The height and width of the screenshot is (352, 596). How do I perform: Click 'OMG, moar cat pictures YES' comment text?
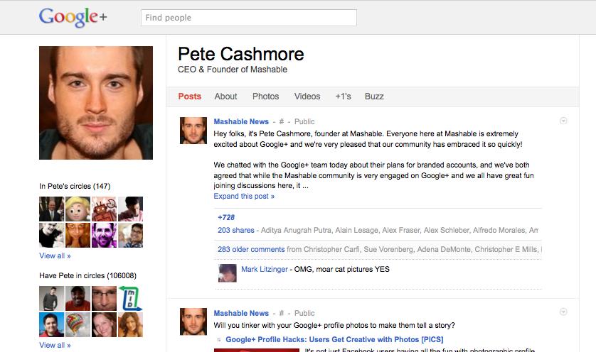341,269
